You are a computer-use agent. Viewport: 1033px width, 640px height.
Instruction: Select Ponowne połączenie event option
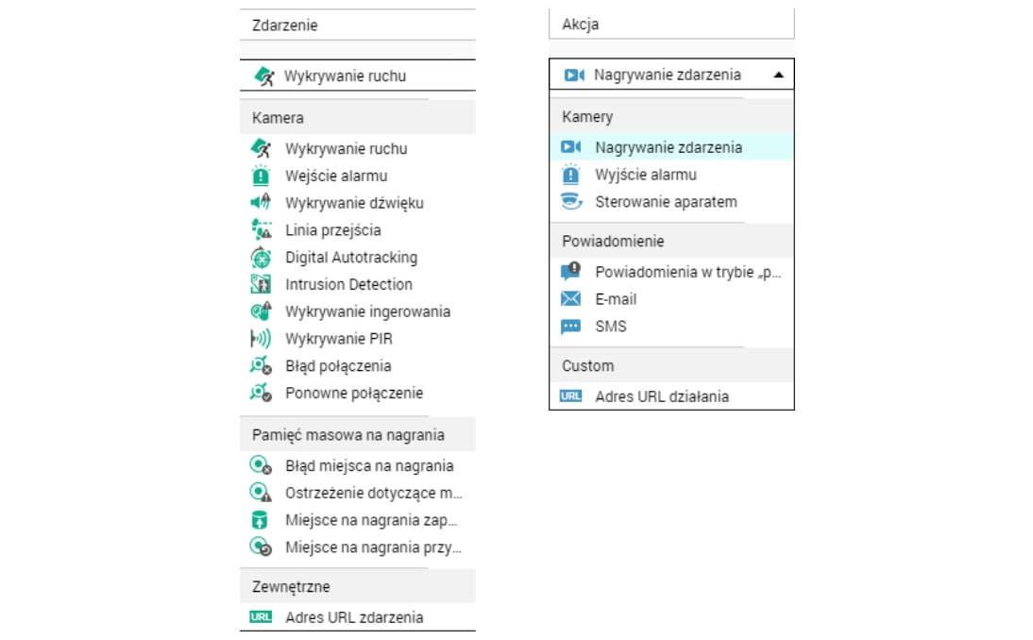[x=354, y=394]
